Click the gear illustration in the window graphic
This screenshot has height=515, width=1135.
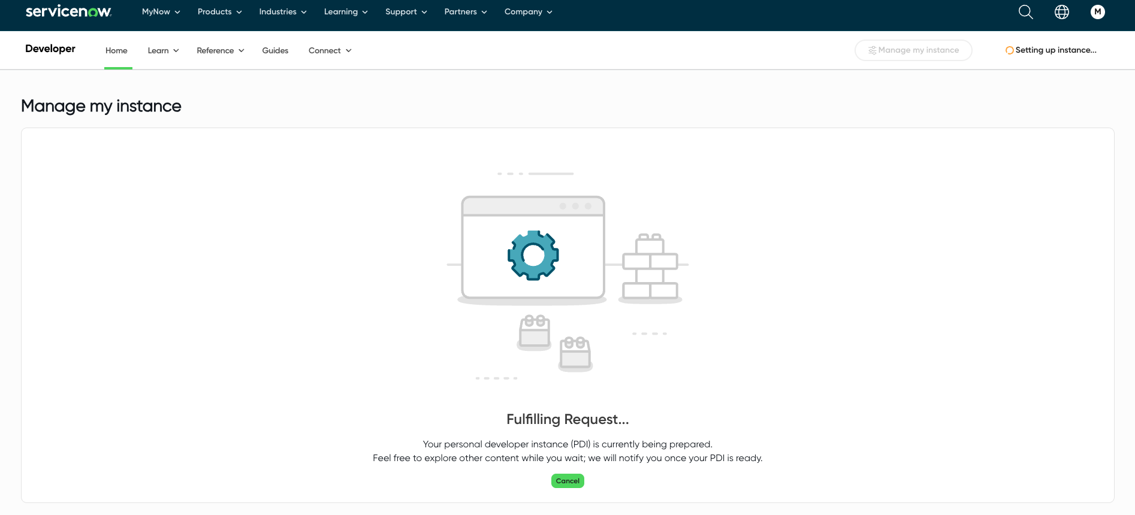533,255
